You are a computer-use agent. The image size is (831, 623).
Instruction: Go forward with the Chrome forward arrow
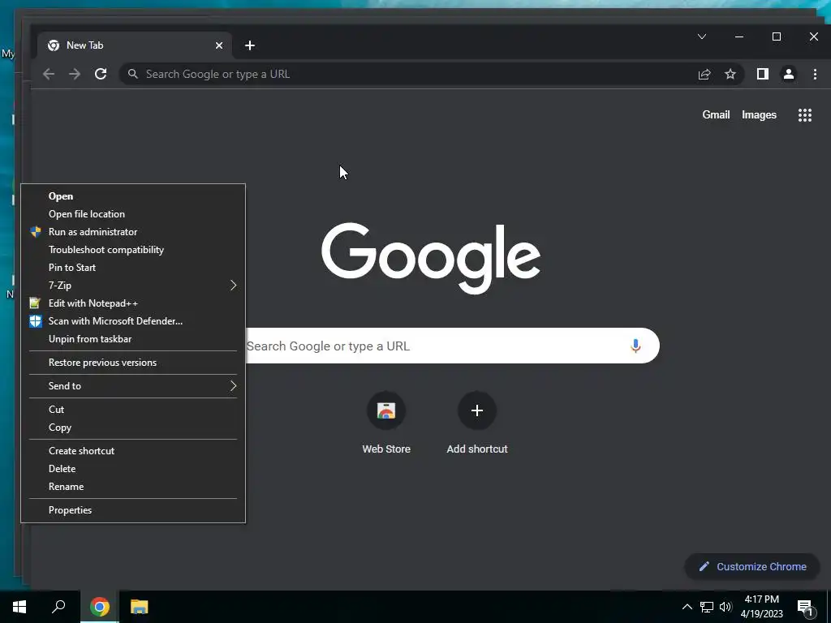(x=75, y=74)
